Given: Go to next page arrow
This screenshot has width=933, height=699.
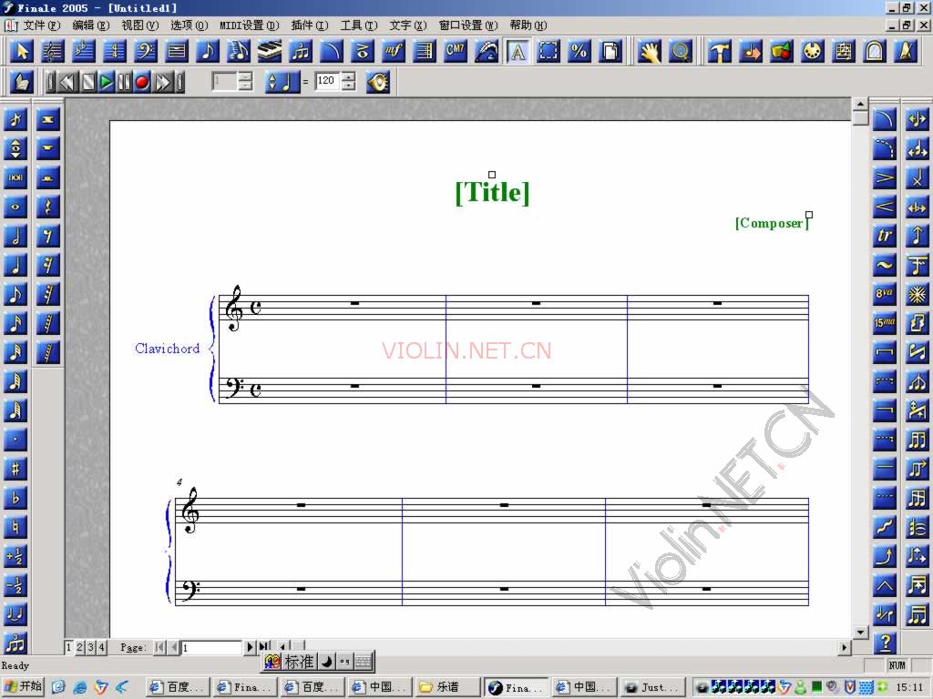Looking at the screenshot, I should [250, 647].
